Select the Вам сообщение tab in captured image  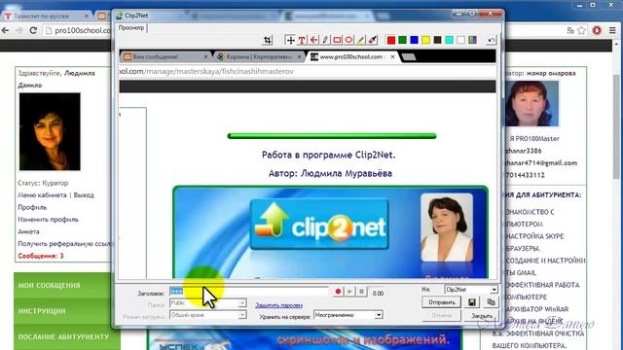pyautogui.click(x=165, y=56)
